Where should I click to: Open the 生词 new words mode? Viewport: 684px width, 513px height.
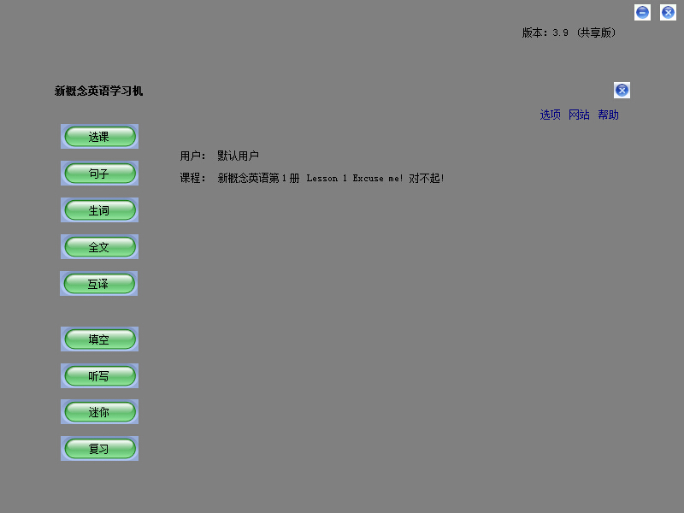coord(99,209)
